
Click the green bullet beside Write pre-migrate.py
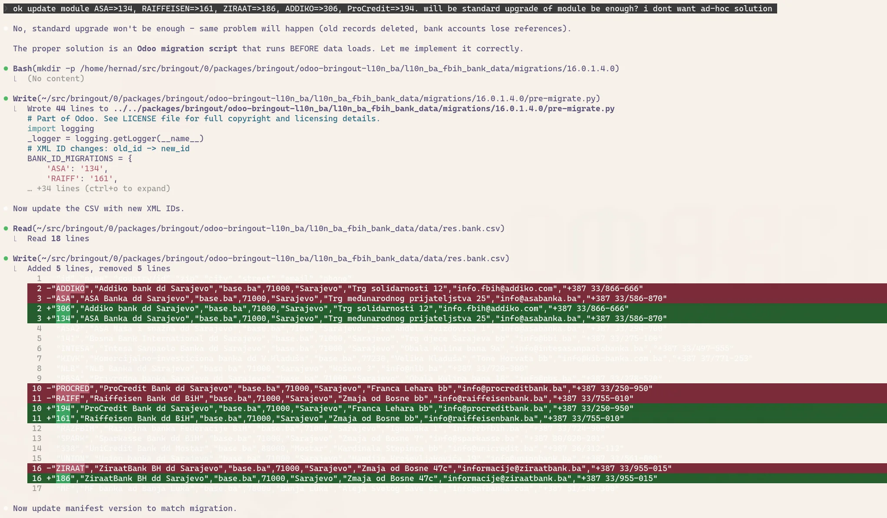point(6,99)
